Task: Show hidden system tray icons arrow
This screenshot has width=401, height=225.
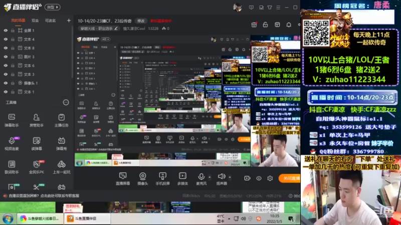Action: coord(229,218)
